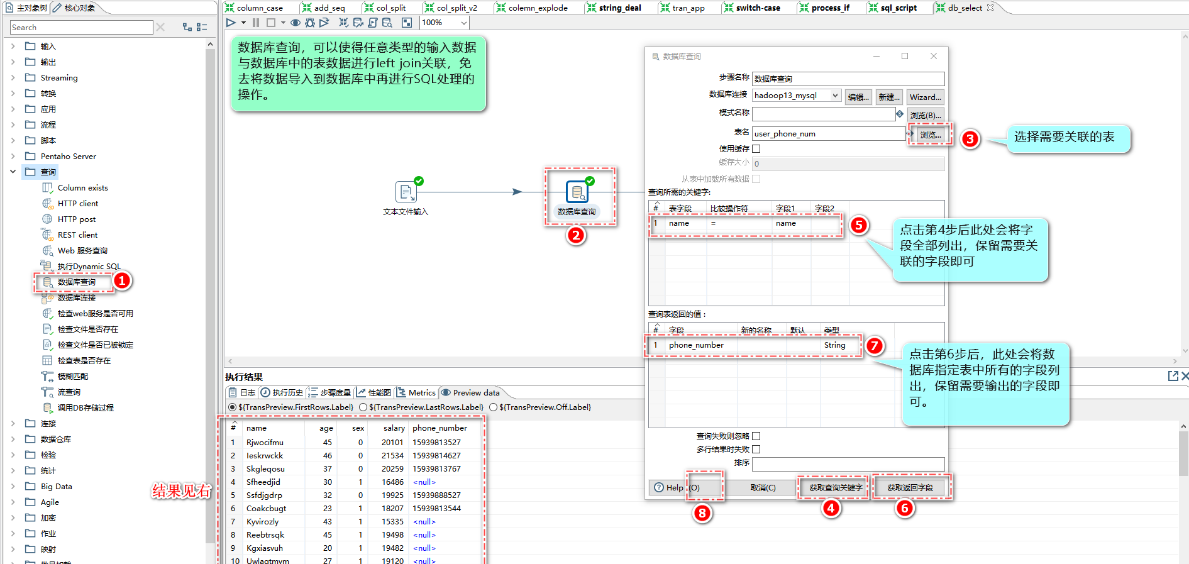Enable 多行结果时失败 checkbox
1189x564 pixels.
click(x=756, y=449)
